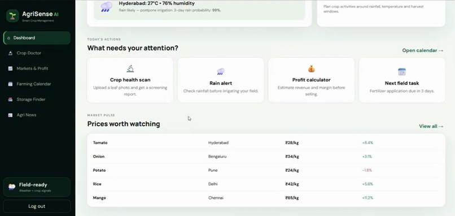The width and height of the screenshot is (455, 216).
Task: Click the Chennai market cell
Action: coord(216,198)
